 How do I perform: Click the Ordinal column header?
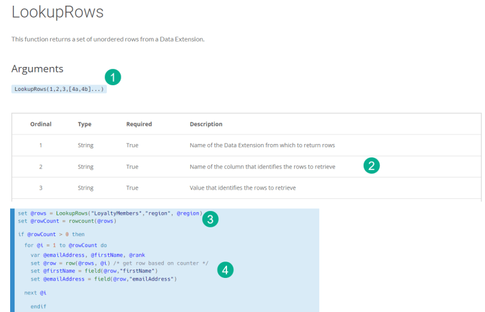pos(40,124)
